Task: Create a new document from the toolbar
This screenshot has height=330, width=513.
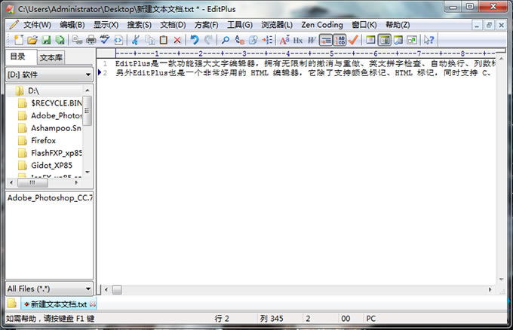Action: click(x=18, y=40)
